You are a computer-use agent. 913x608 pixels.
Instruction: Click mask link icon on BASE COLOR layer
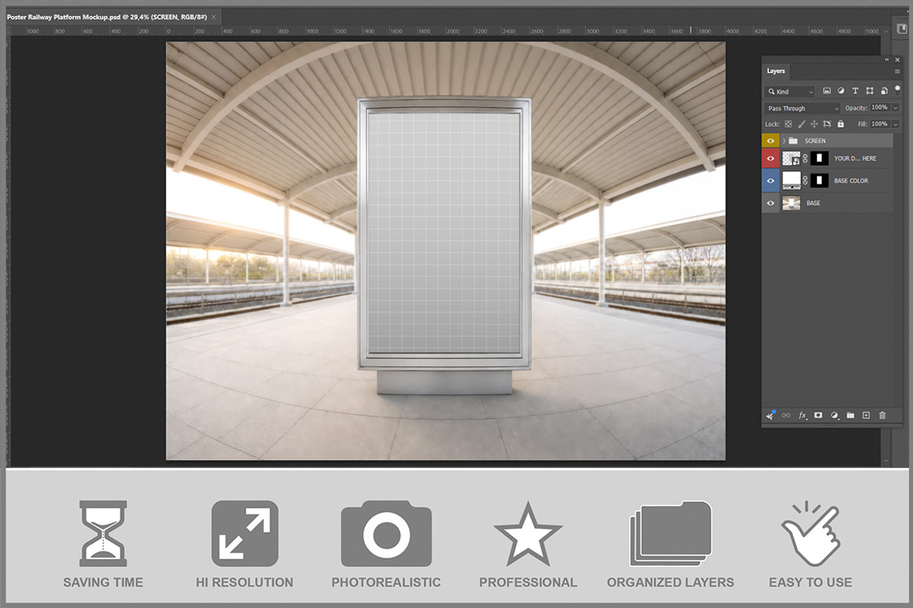[x=805, y=181]
